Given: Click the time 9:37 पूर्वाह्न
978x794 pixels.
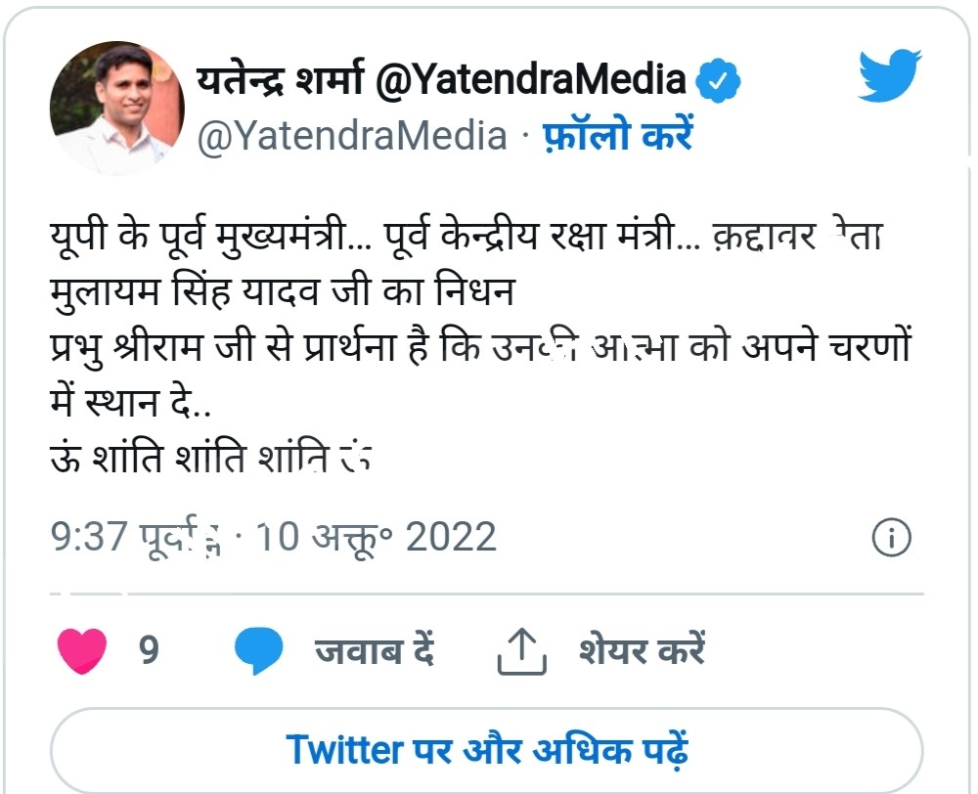Looking at the screenshot, I should [134, 535].
